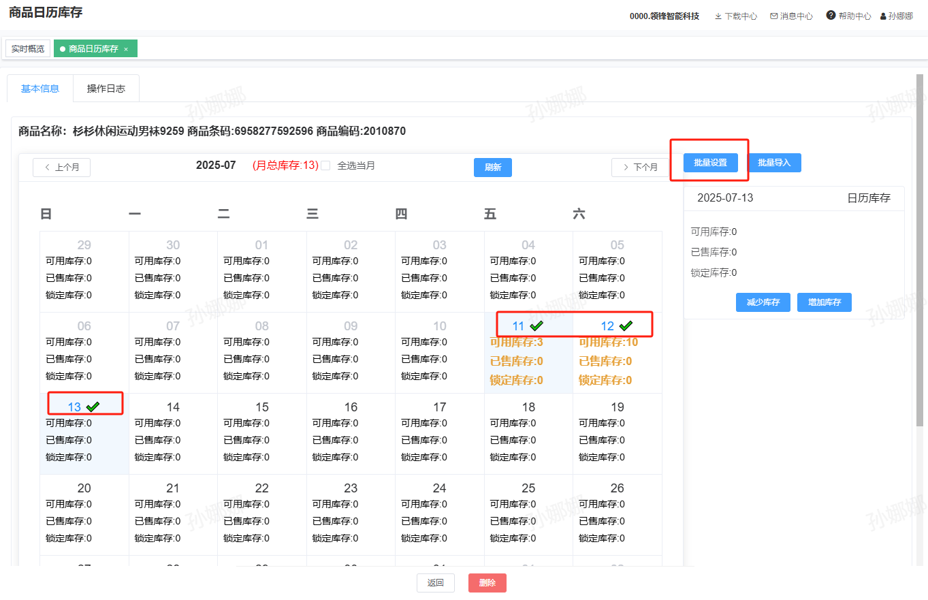
Task: Close the 商品日历库存 tab with x
Action: coord(126,49)
